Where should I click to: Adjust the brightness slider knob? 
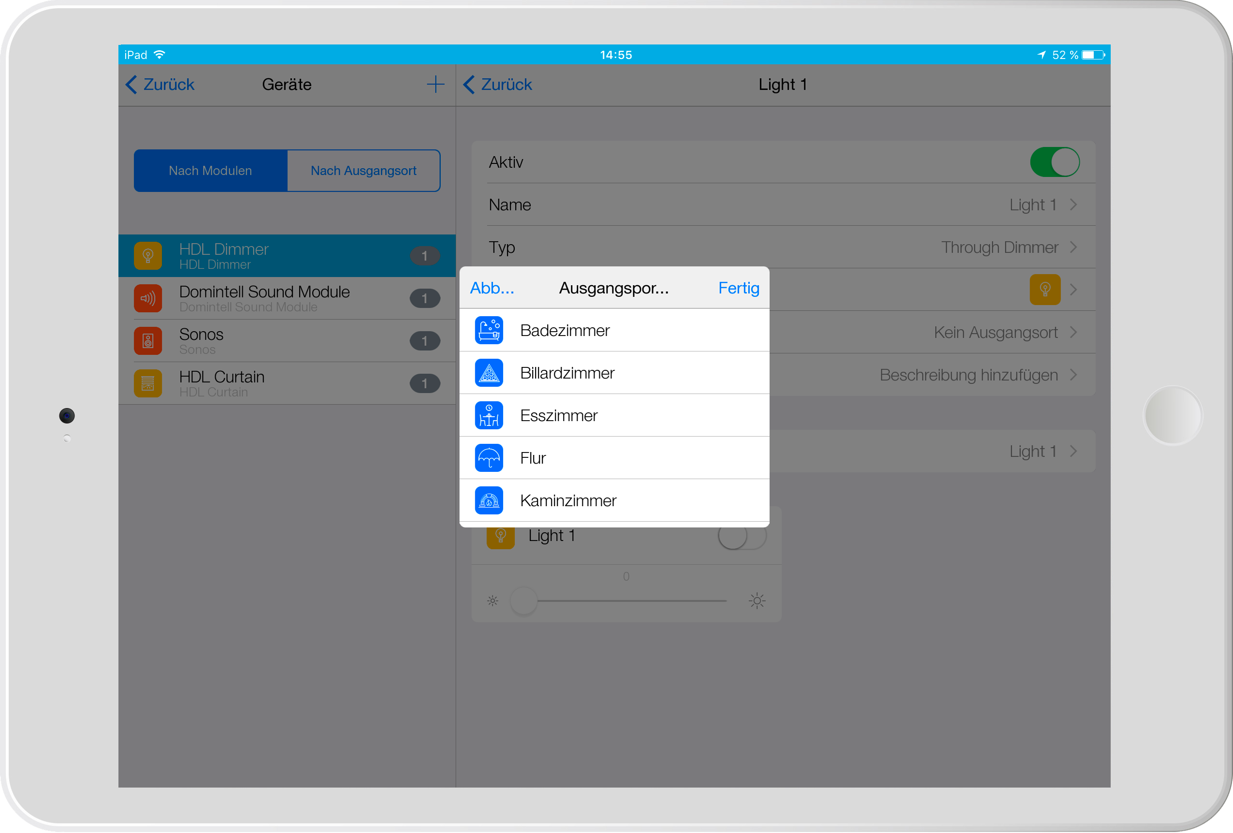tap(523, 600)
